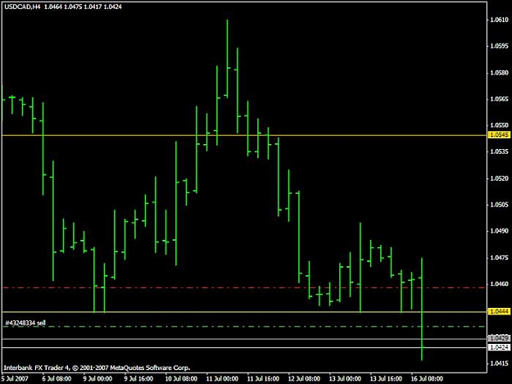Click the 9 Jul 16:00 time label
The width and height of the screenshot is (512, 384).
click(138, 379)
